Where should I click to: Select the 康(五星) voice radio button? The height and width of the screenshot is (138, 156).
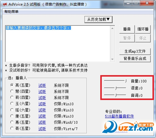click(x=12, y=116)
